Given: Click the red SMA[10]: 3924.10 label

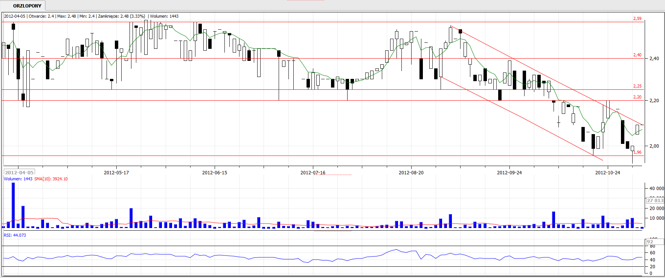Looking at the screenshot, I should 51,179.
